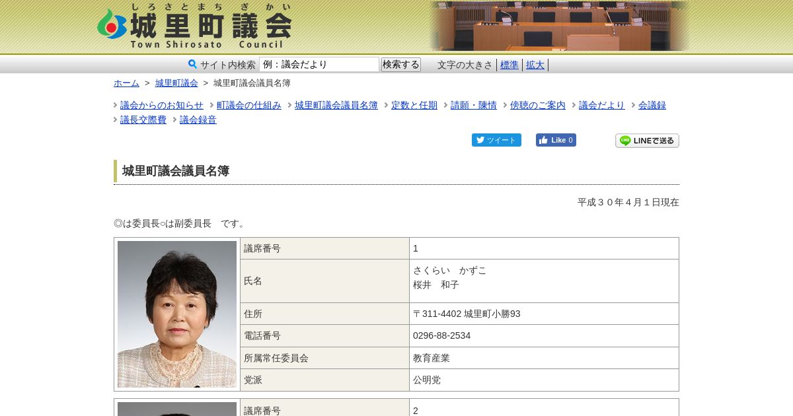Click the date text 平成30年4月1日現在
Viewport: 793px width, 416px height.
click(628, 202)
